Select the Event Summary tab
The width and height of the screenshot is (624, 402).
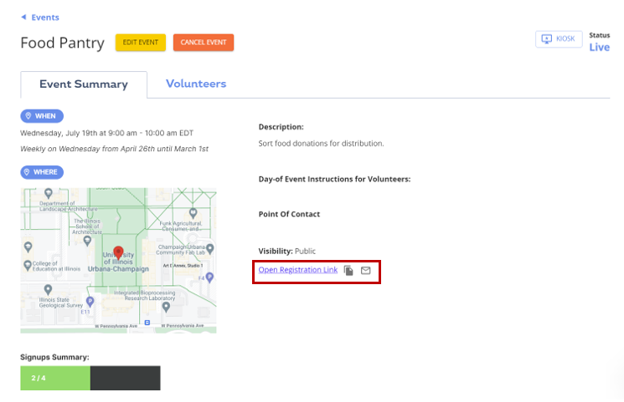tap(84, 84)
